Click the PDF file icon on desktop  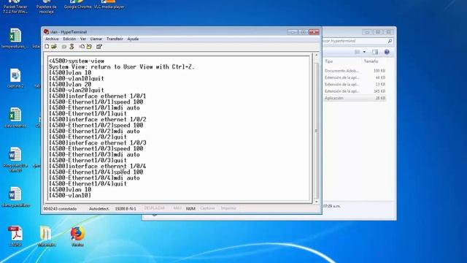pos(15,237)
